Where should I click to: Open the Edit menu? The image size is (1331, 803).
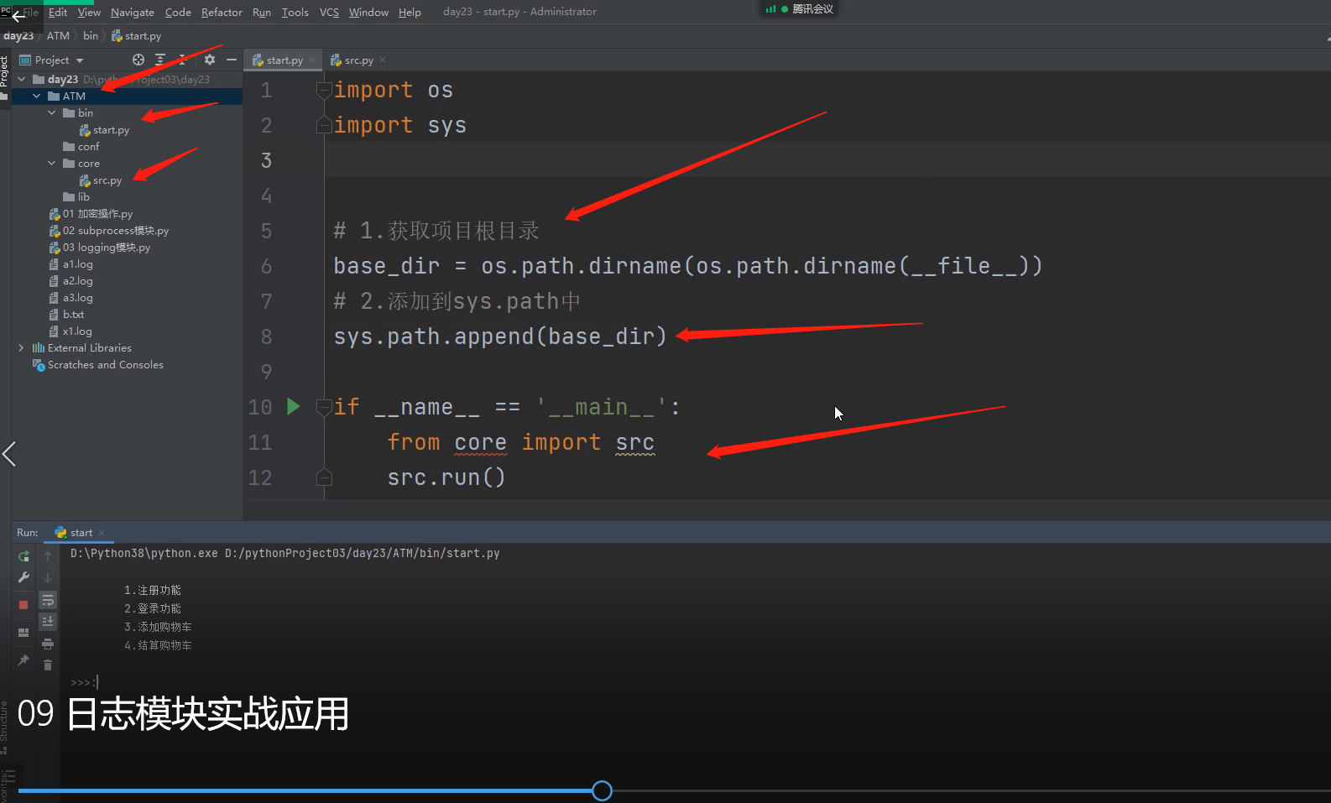[x=58, y=12]
